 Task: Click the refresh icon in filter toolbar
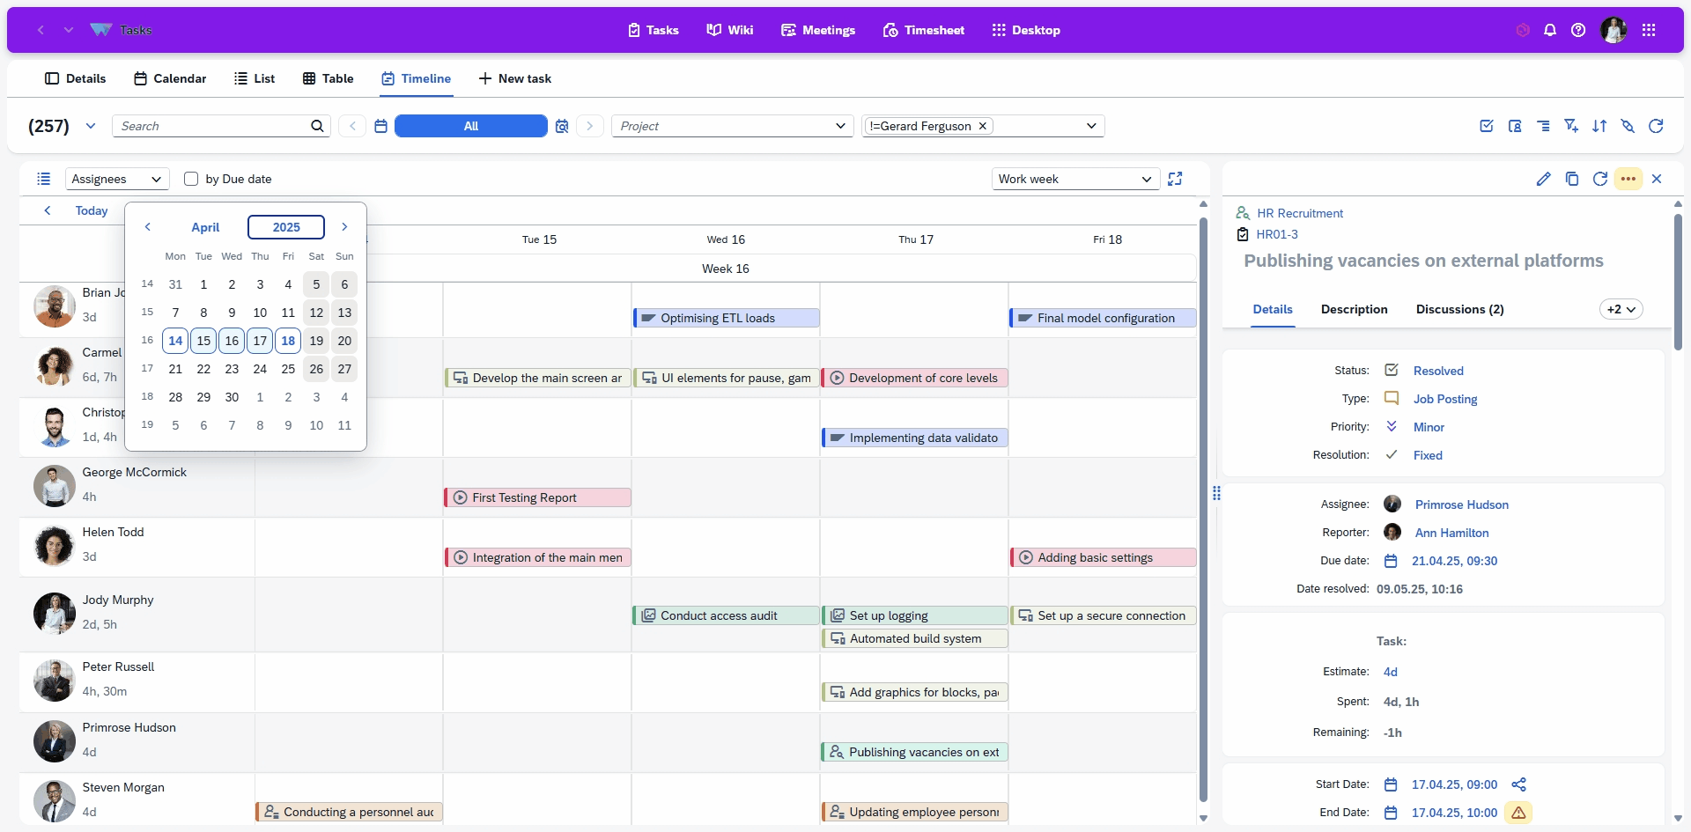pos(1656,126)
